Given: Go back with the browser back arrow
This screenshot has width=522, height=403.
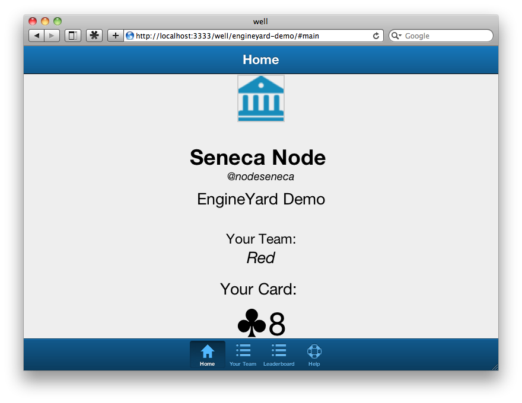Looking at the screenshot, I should [37, 36].
